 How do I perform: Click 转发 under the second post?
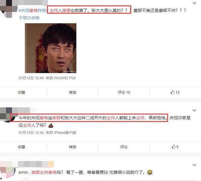72,147
